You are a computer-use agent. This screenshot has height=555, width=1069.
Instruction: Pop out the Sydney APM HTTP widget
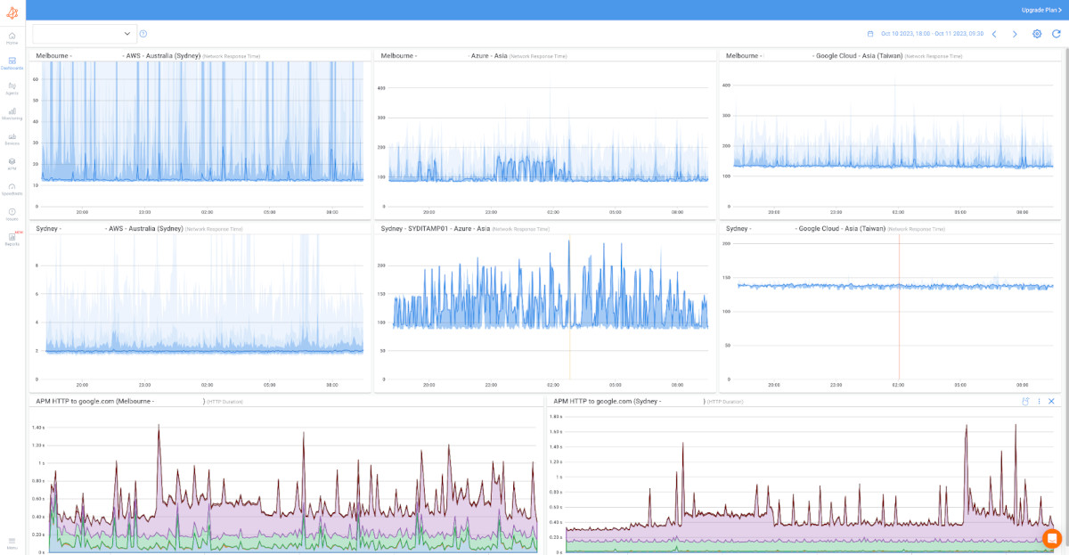1025,401
